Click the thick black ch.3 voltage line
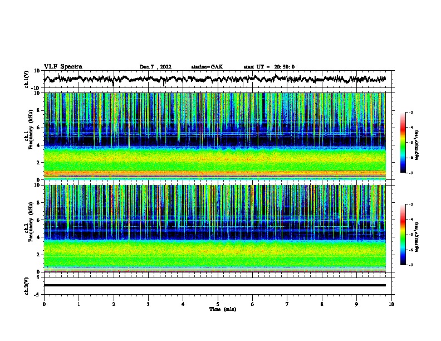Screen dimensions: 441x341 coord(215,285)
